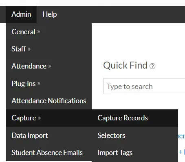Click the double chevron beside Capture
Screen dimensions: 185x162
coord(40,118)
